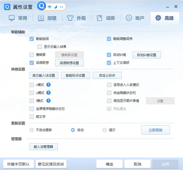Choose the 提示 update option
183x170 pixels.
(105, 130)
